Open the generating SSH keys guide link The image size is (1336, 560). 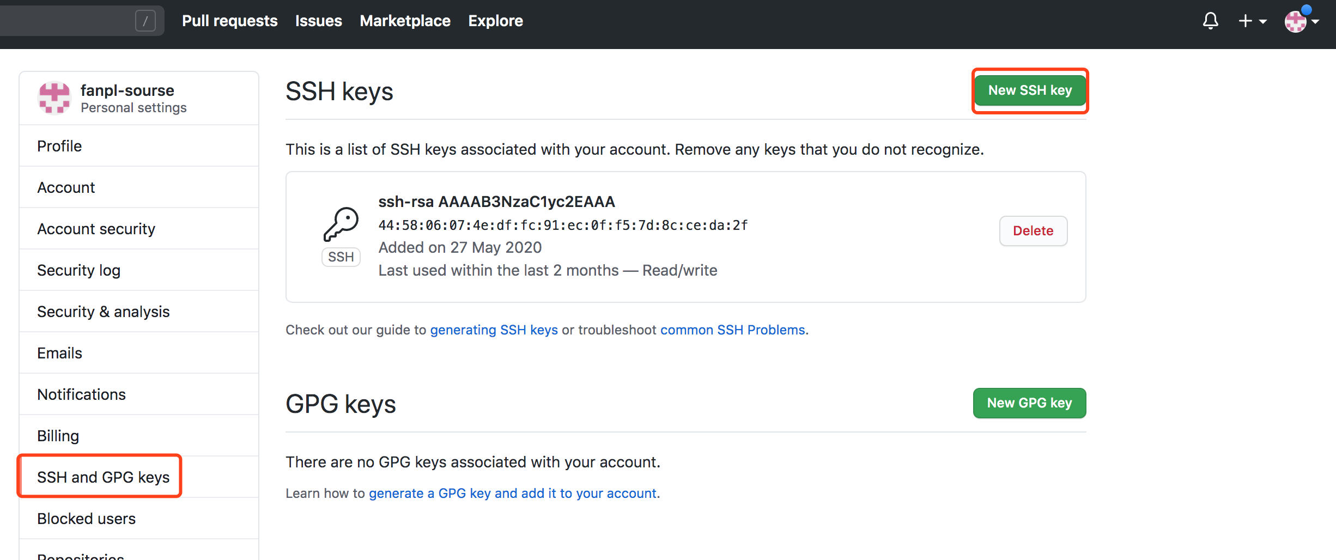pyautogui.click(x=494, y=330)
